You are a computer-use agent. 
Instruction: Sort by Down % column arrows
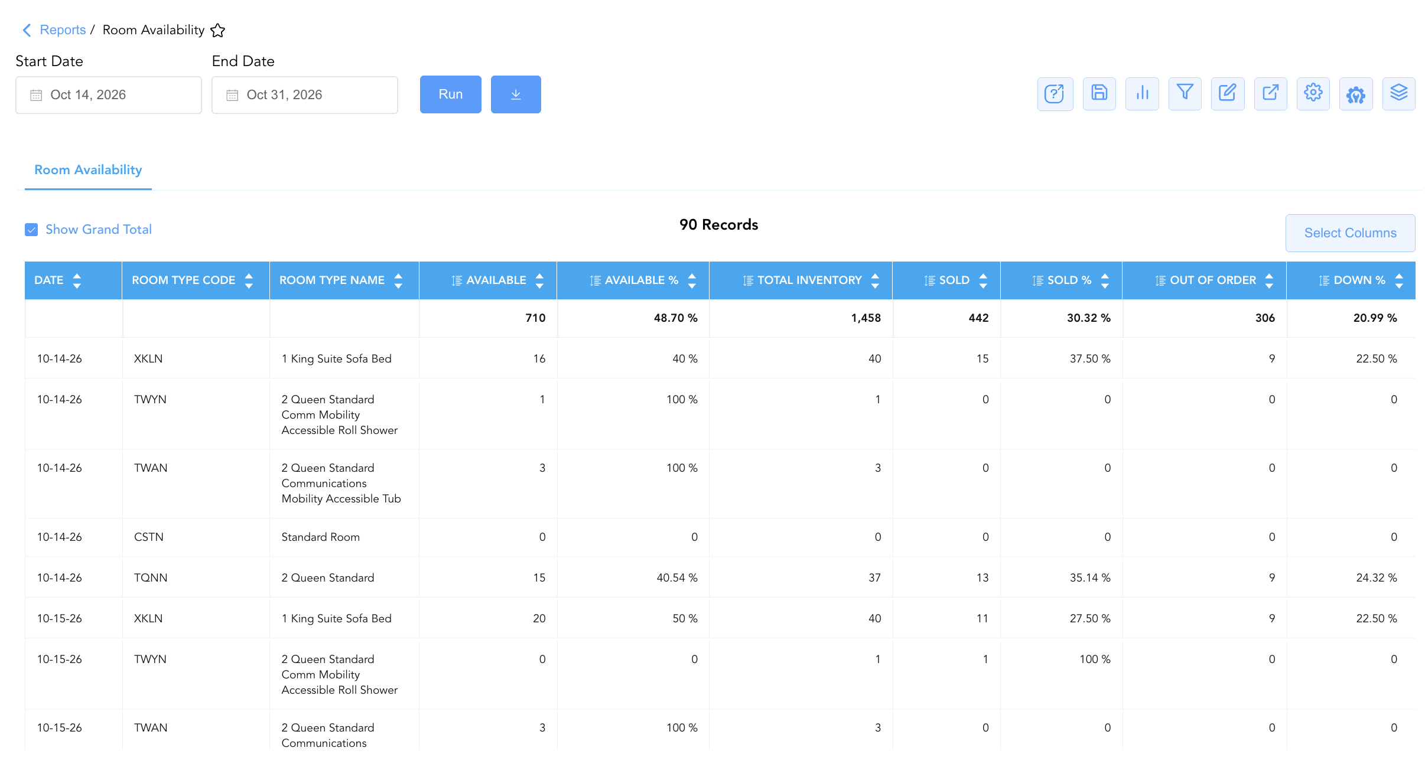[1399, 280]
